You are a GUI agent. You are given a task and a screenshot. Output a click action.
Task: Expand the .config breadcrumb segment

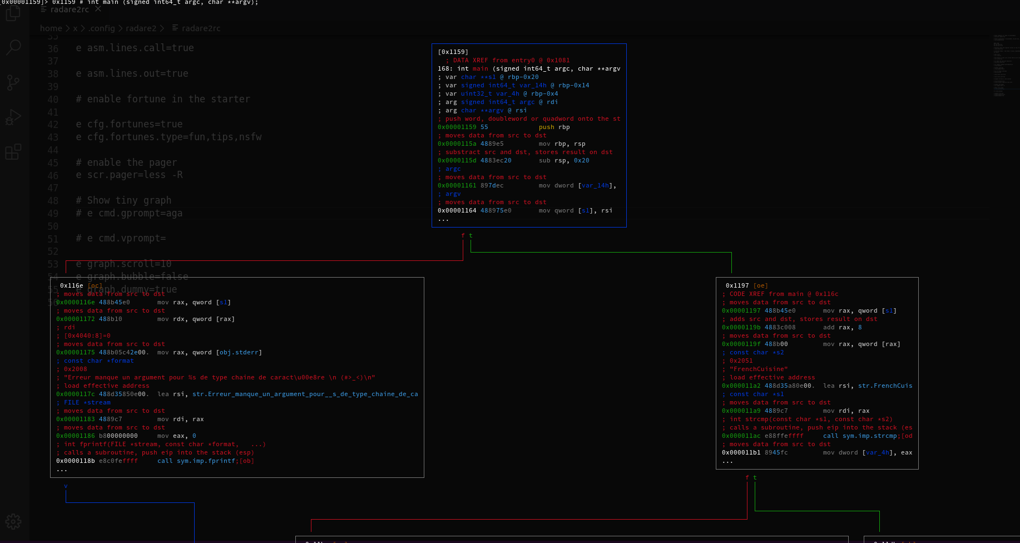(x=101, y=28)
